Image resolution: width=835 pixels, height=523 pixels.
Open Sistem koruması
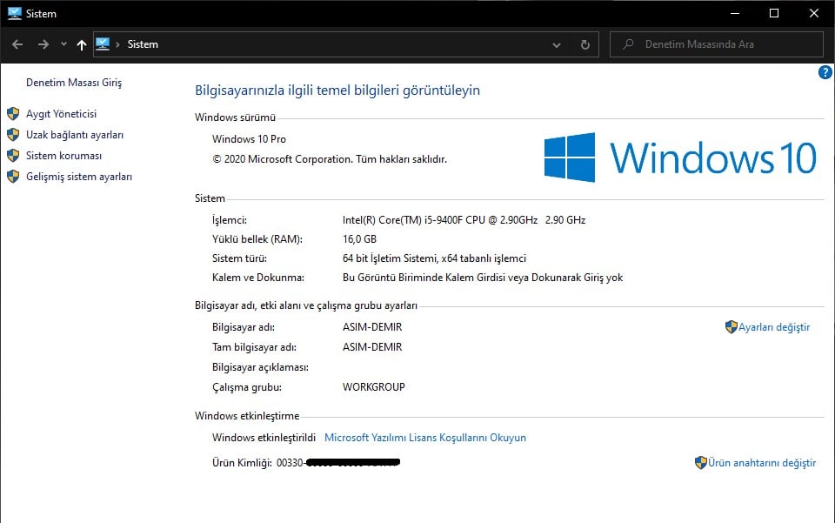point(63,156)
